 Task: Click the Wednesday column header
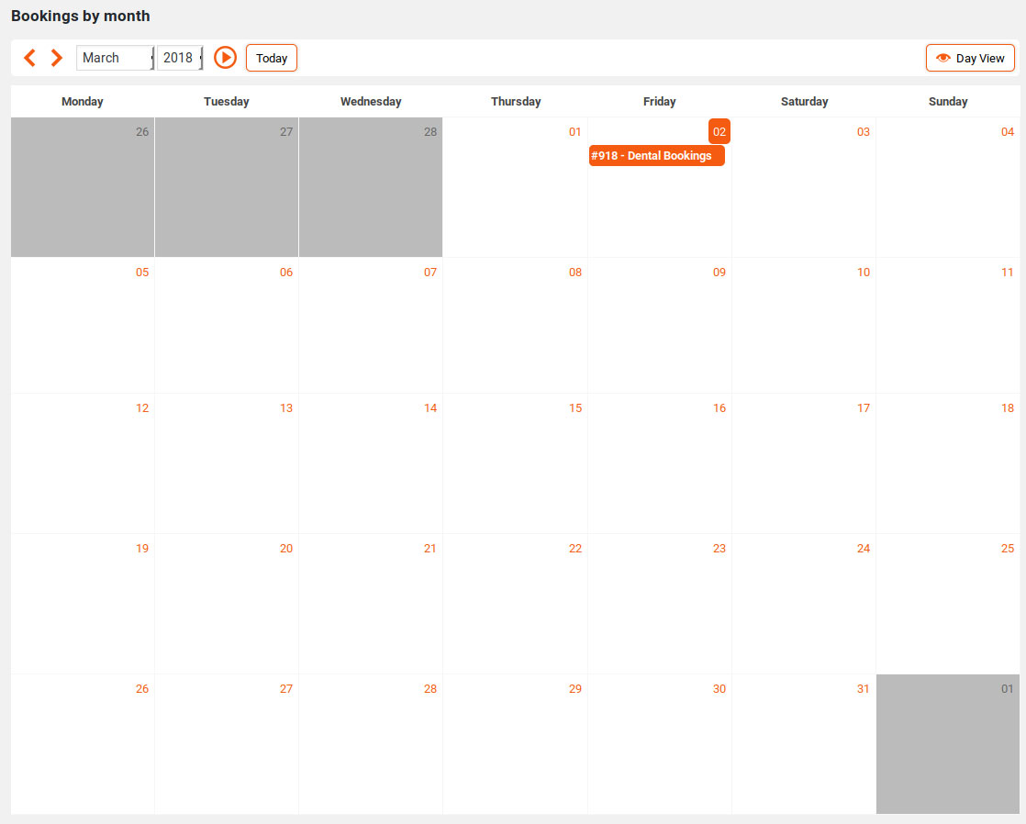coord(371,102)
